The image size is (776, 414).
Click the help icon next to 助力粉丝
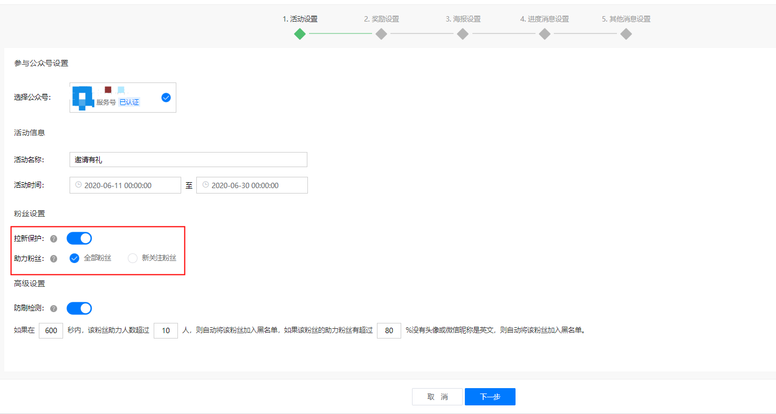pos(53,259)
